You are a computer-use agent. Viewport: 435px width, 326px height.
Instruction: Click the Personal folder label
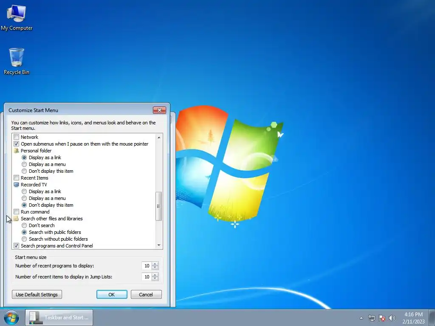(x=36, y=151)
